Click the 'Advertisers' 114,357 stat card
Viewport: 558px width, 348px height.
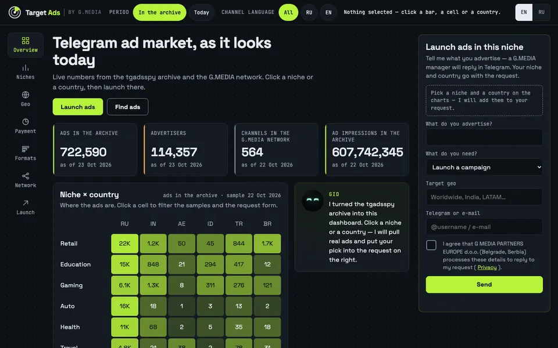tap(186, 150)
